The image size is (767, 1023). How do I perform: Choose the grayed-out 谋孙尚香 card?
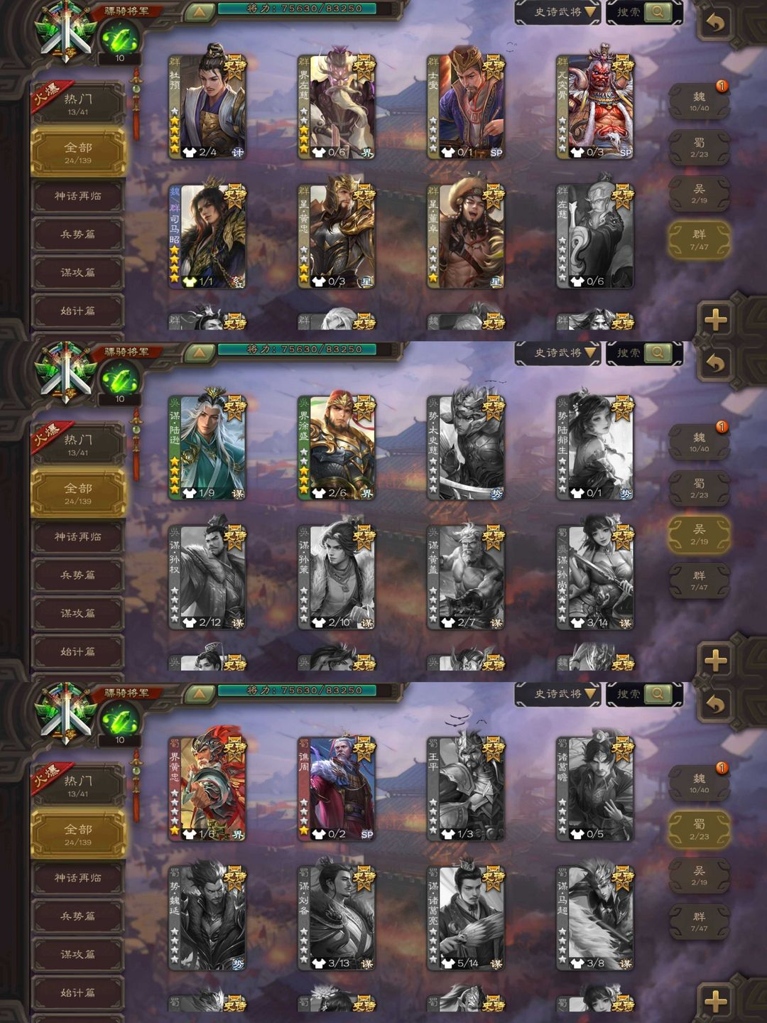(594, 577)
